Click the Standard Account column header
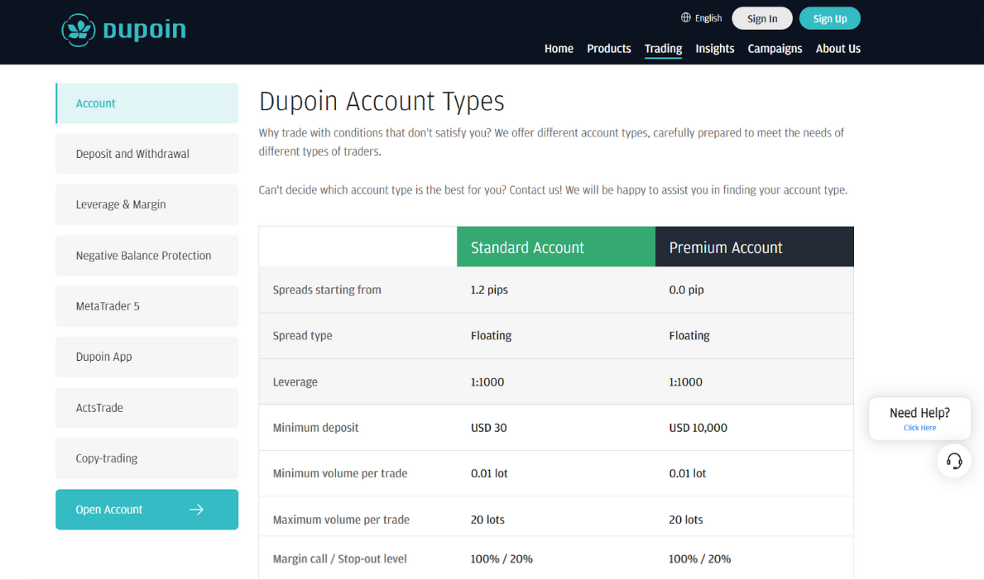This screenshot has width=984, height=580. tap(556, 247)
